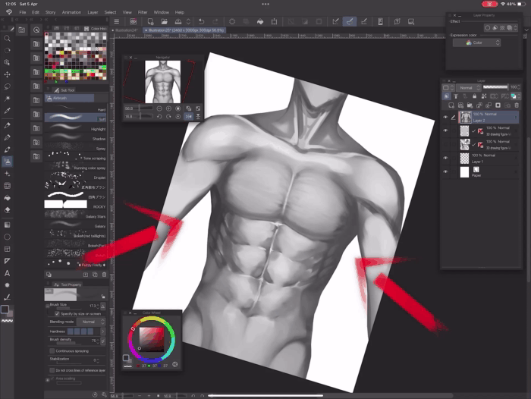Select the Galaxy Stars brush
Viewport: 531px width, 399px height.
coord(74,217)
